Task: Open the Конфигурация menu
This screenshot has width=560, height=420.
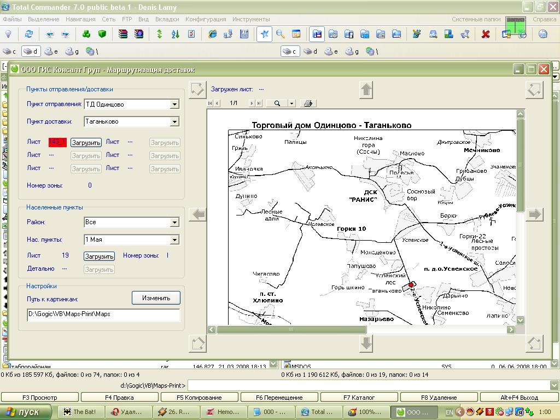Action: pos(205,19)
